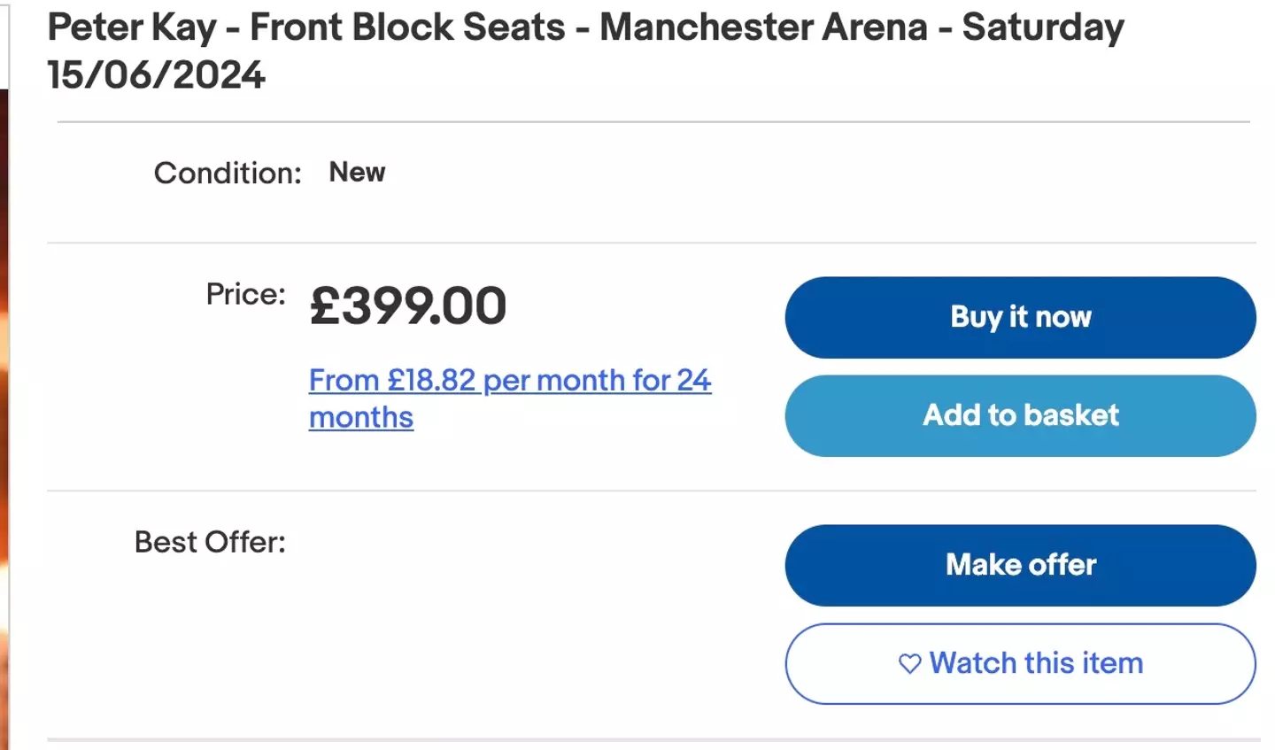This screenshot has height=750, width=1275.
Task: Click the 'Best Offer:' label
Action: tap(210, 542)
